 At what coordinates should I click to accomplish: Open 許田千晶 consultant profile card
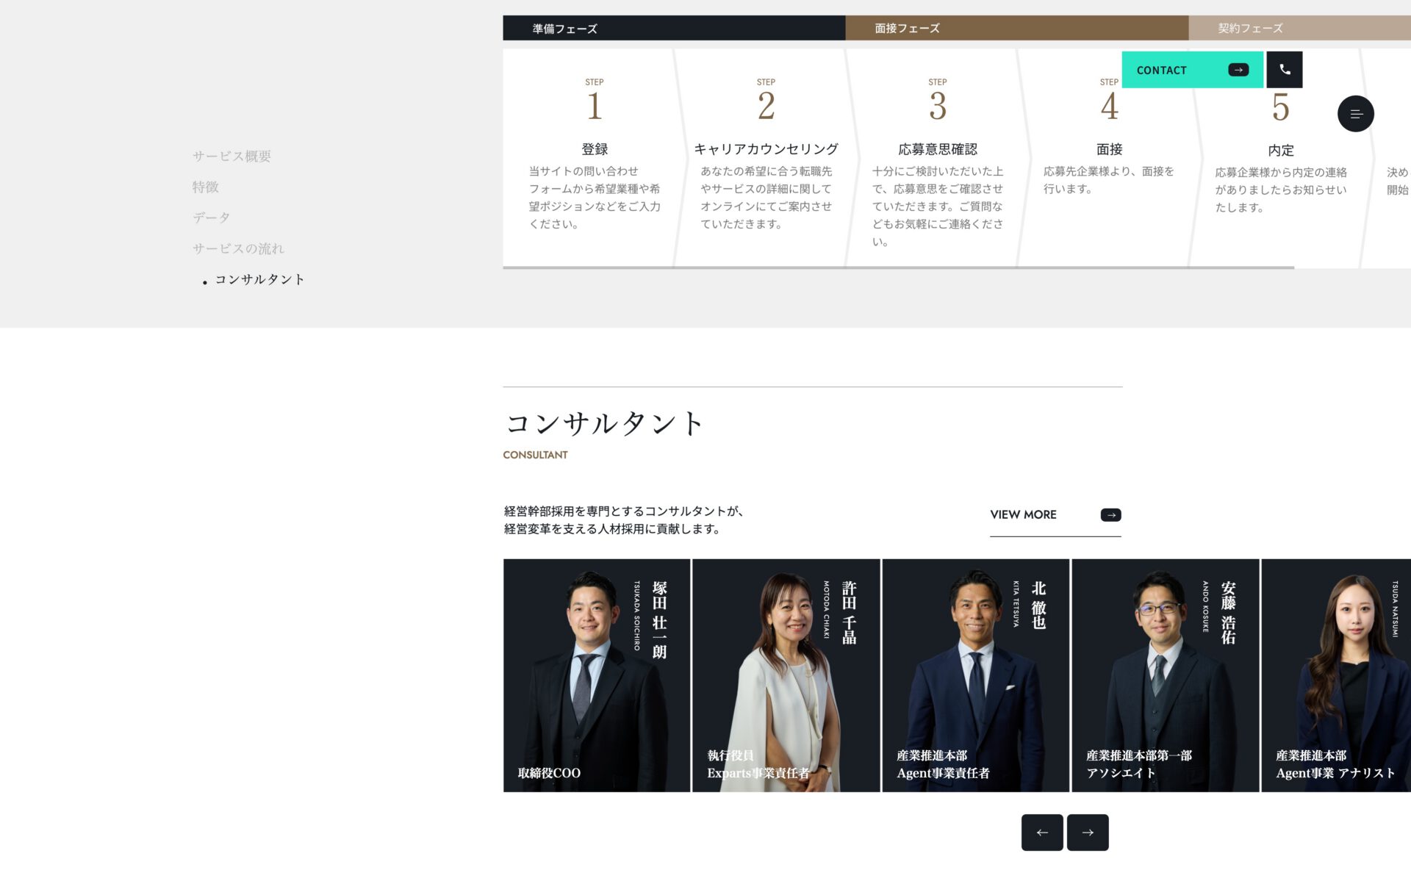click(786, 675)
